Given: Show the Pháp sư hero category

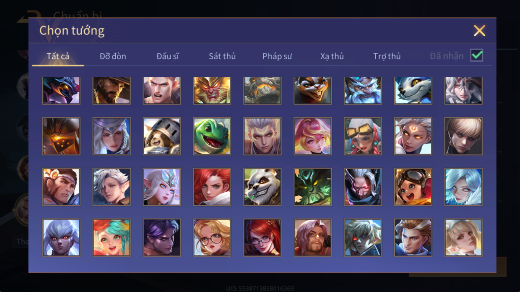Looking at the screenshot, I should tap(277, 56).
